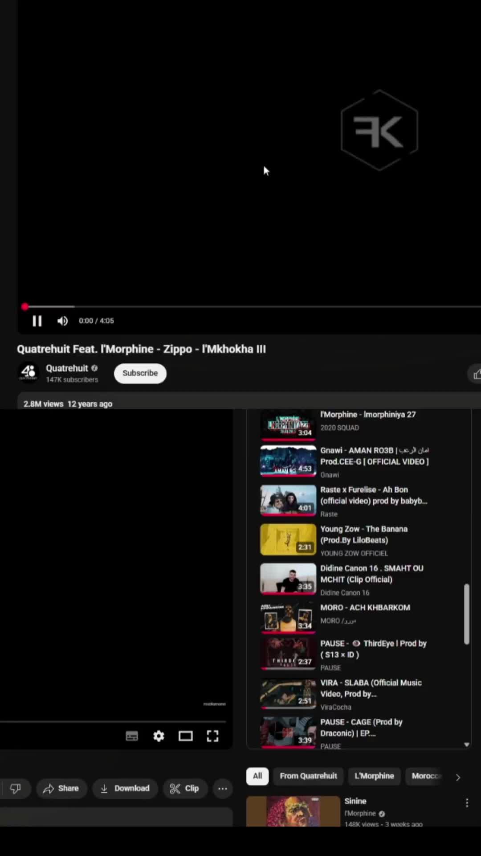This screenshot has height=856, width=481.
Task: Click the lower progress bar under black player
Action: 113,721
